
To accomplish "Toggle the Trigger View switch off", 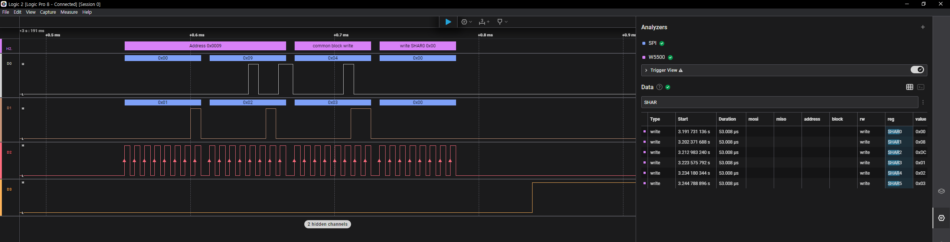I will pos(917,70).
